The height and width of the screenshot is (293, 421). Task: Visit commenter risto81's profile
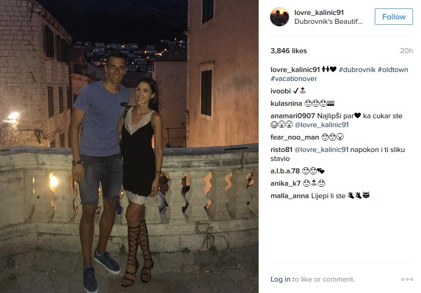click(281, 149)
